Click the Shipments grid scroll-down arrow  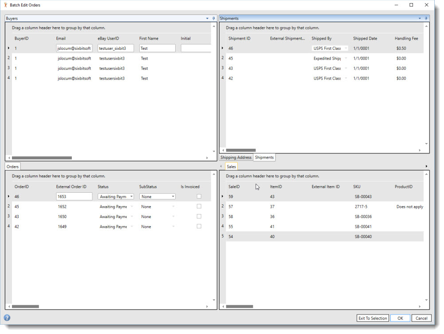pyautogui.click(x=426, y=144)
